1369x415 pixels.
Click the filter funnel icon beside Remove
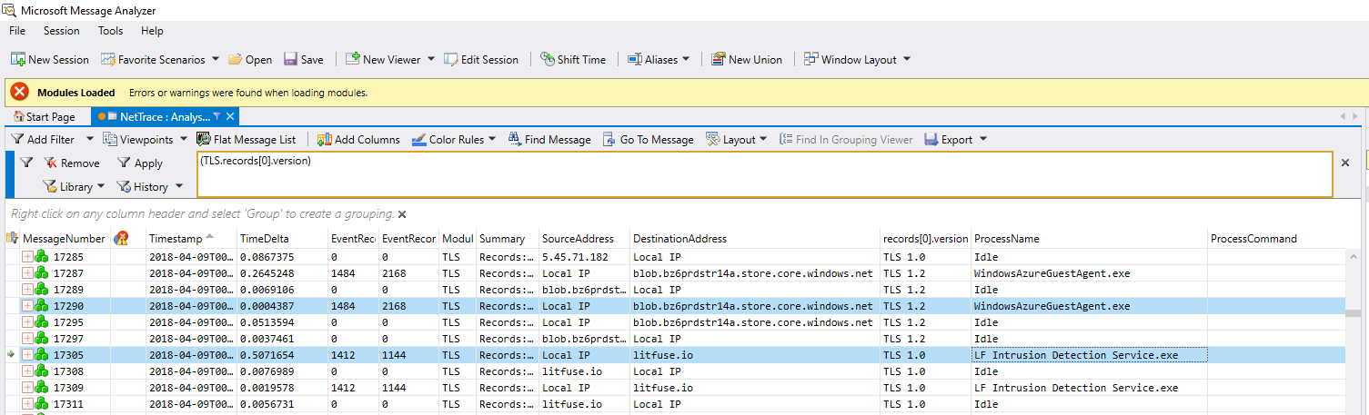pos(26,163)
